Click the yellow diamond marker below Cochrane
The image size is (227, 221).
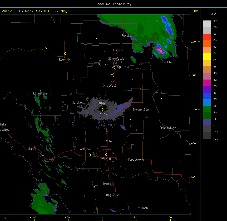pos(90,155)
